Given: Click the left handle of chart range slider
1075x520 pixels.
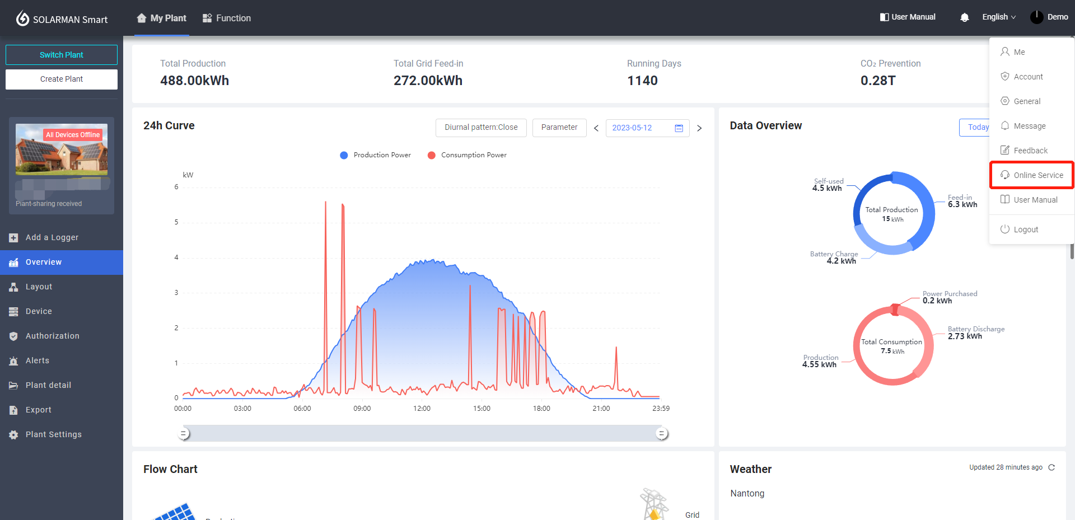Looking at the screenshot, I should (x=184, y=433).
